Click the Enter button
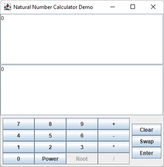The height and width of the screenshot is (167, 164). 147,153
